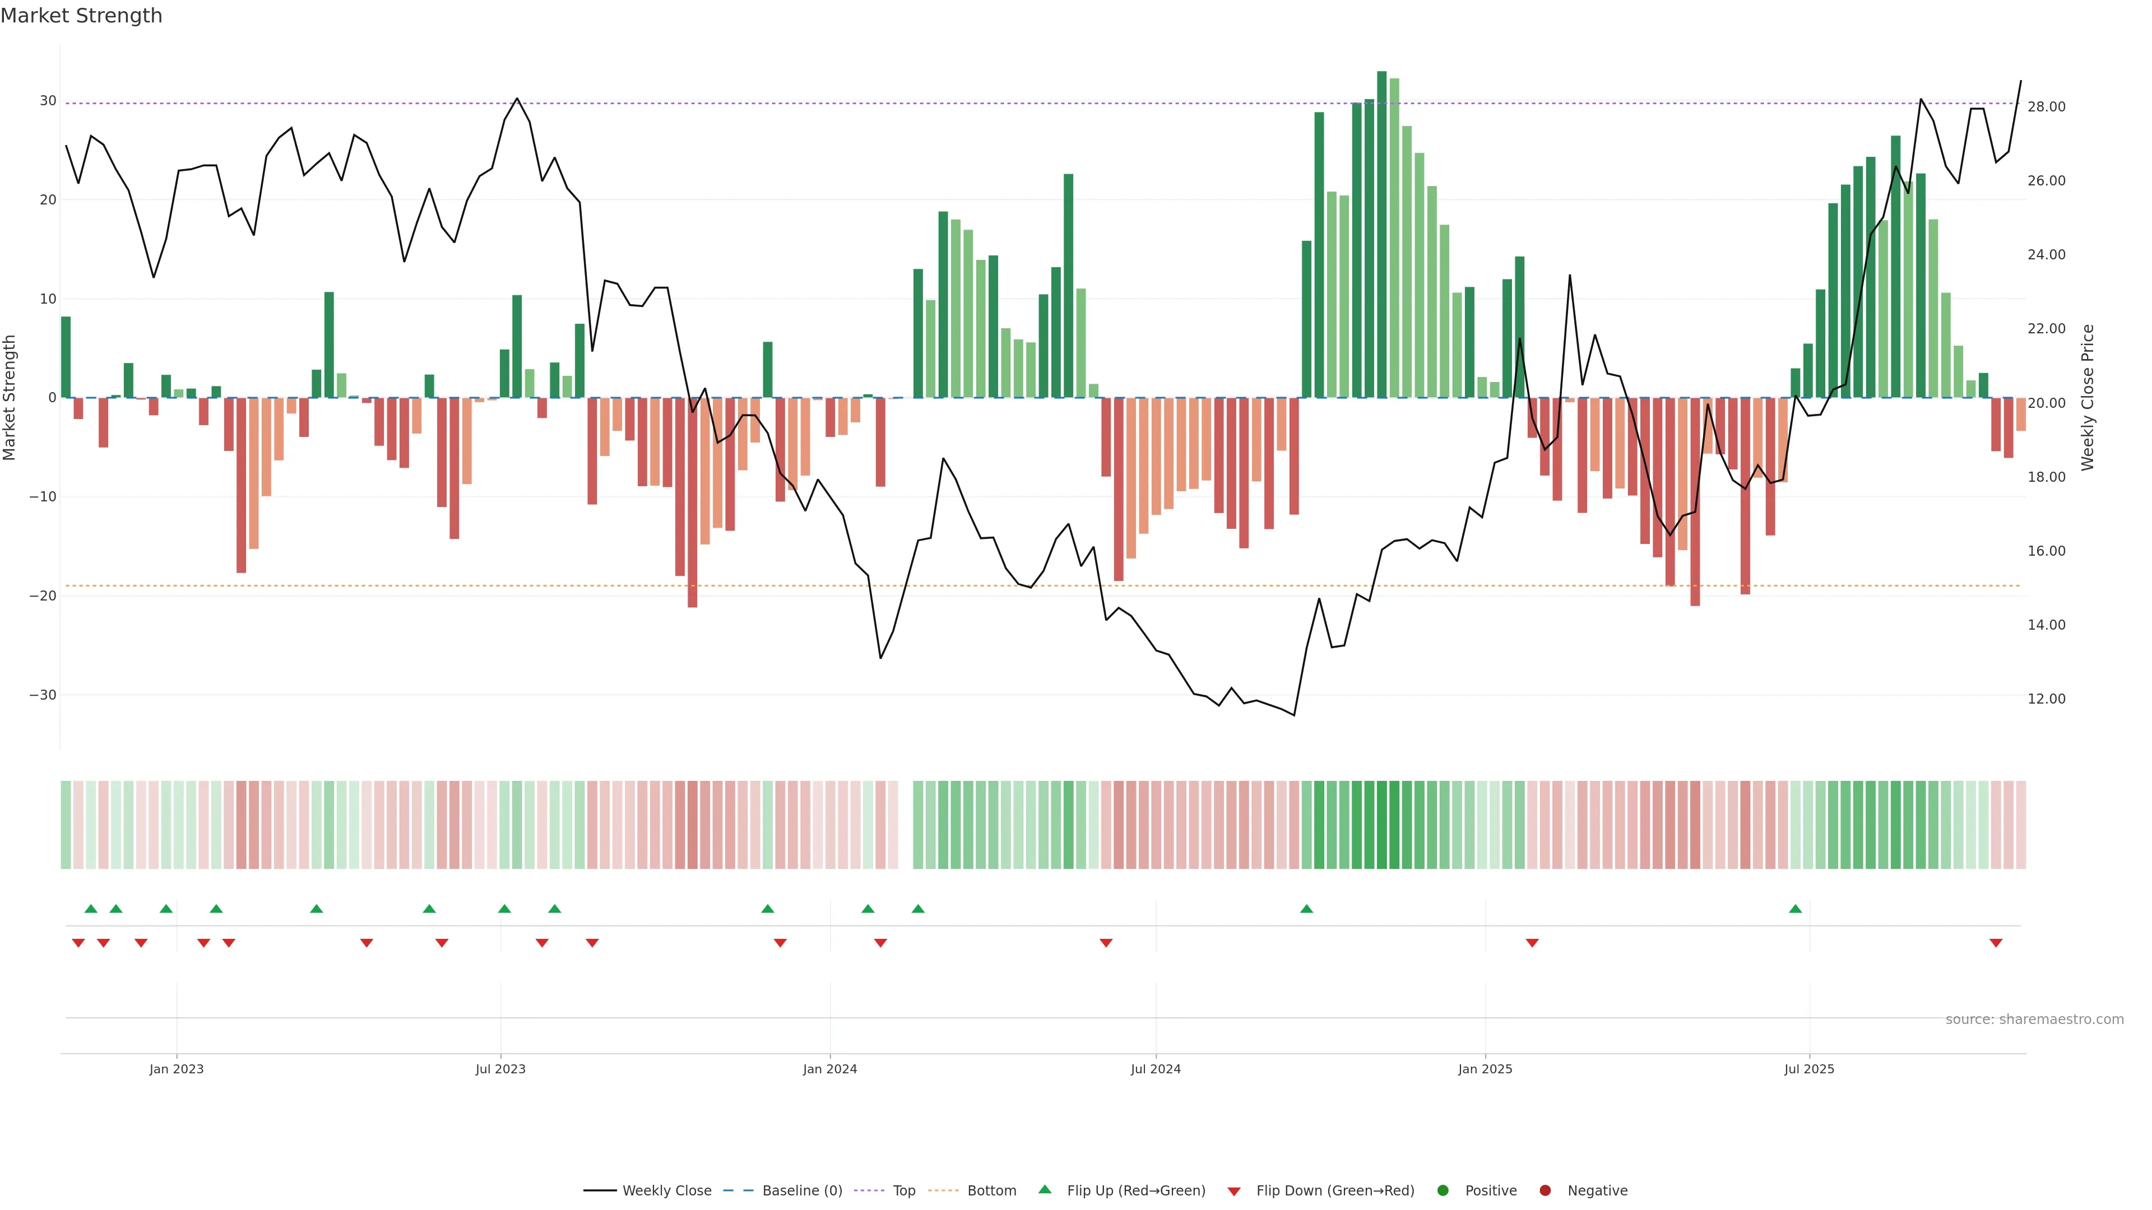Image resolution: width=2152 pixels, height=1210 pixels.
Task: Click the rightmost red flip-down triangle
Action: 1996,943
